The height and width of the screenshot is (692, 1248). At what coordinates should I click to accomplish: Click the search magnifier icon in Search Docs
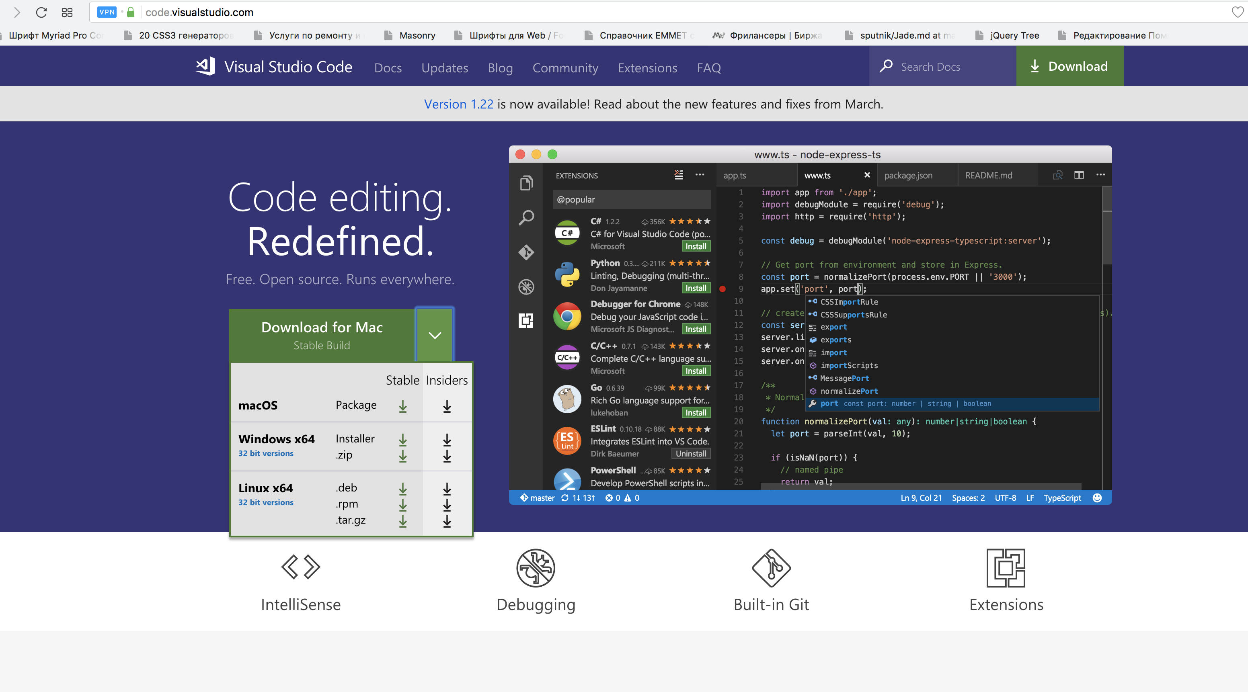click(x=886, y=66)
